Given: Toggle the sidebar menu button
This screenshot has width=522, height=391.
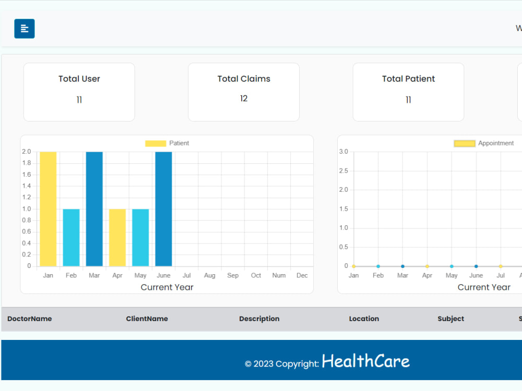Looking at the screenshot, I should 25,29.
